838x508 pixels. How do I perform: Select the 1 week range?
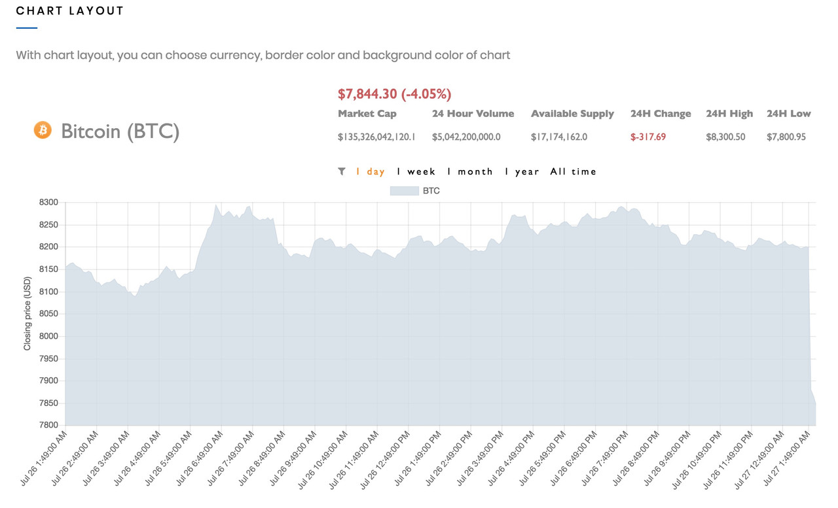(x=416, y=171)
